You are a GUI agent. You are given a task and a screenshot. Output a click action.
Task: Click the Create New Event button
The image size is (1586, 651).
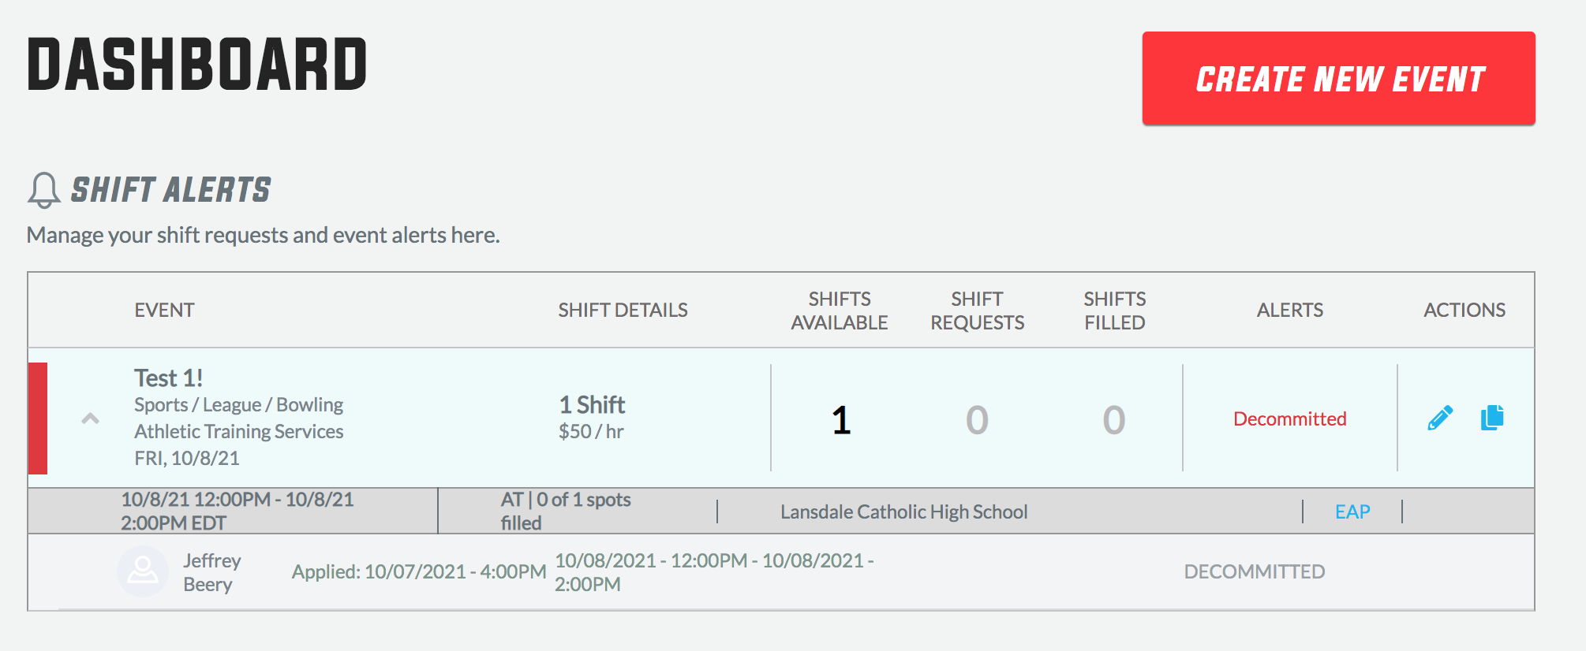pyautogui.click(x=1338, y=78)
